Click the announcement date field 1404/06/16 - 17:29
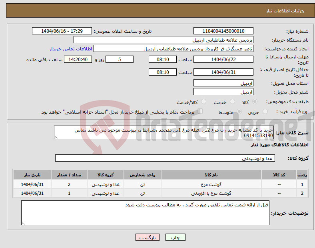Screen dimensions: 315x248 (x=62, y=31)
